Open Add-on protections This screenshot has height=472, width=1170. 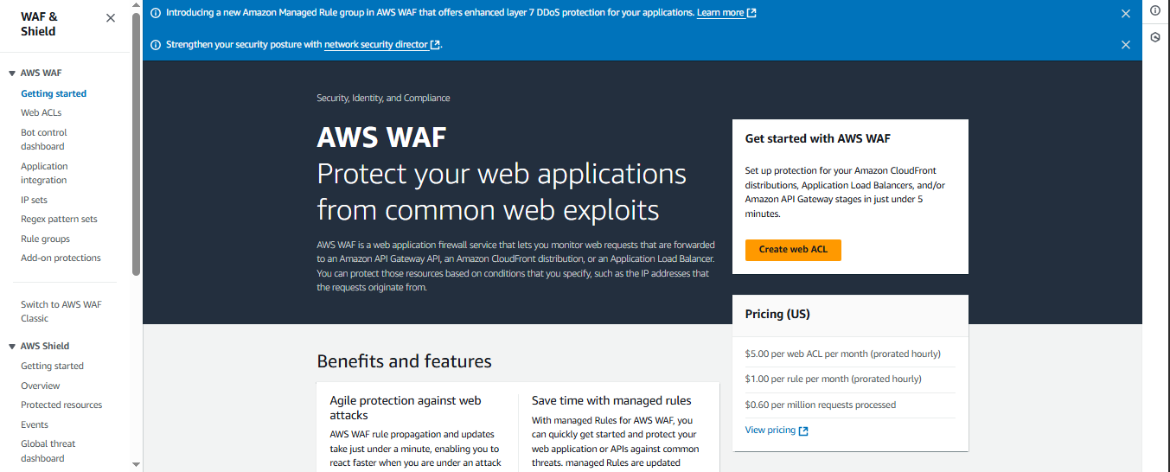pyautogui.click(x=61, y=258)
